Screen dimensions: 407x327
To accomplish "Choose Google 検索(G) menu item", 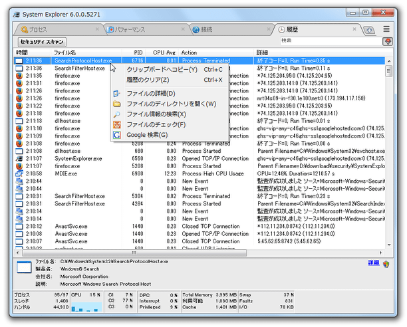I will [x=170, y=135].
